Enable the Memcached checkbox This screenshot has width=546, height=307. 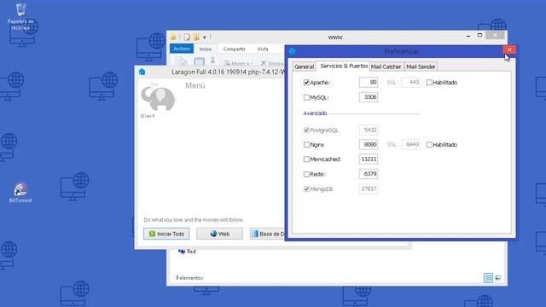click(x=306, y=159)
